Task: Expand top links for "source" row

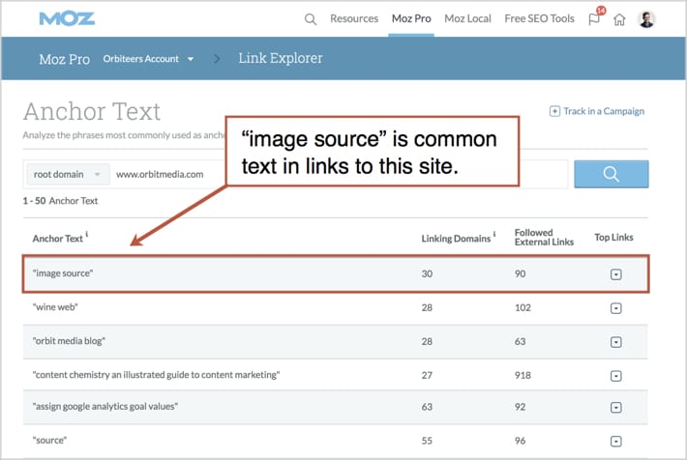Action: click(616, 442)
